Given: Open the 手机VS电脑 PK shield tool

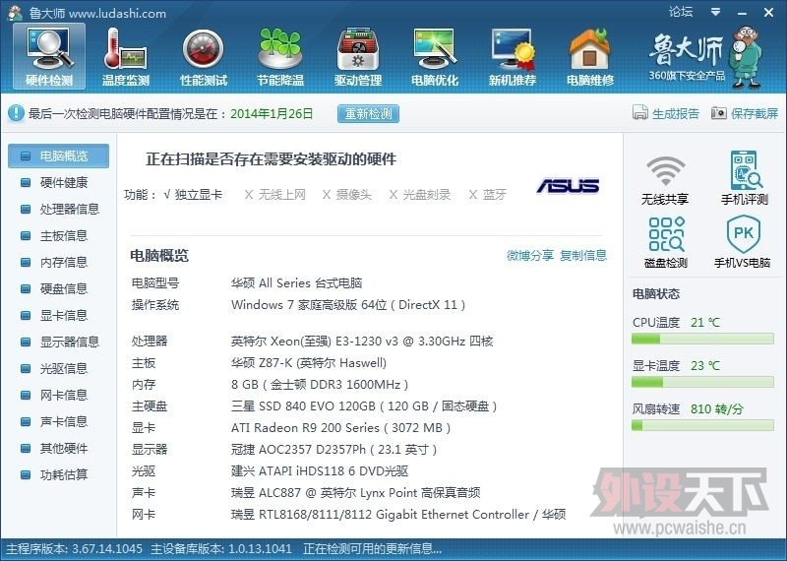Looking at the screenshot, I should [743, 242].
